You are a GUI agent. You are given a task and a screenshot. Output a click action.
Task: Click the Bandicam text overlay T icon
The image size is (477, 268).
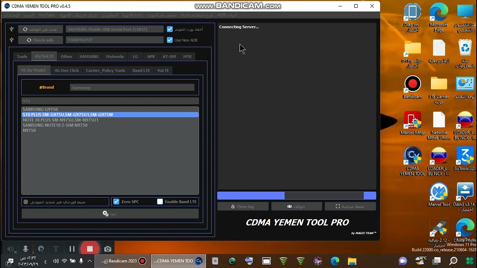56,249
